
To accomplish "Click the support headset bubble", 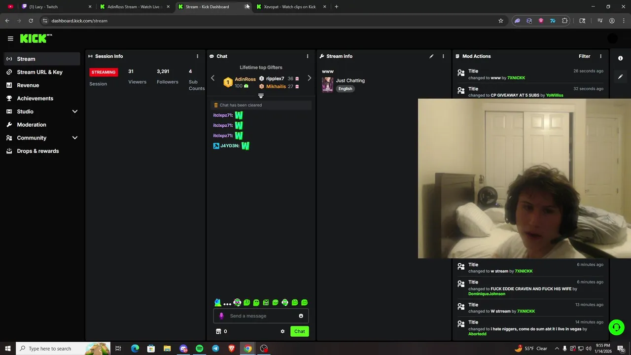I will (616, 327).
